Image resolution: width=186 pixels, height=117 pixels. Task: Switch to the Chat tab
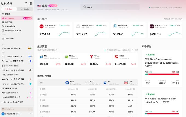9,9
